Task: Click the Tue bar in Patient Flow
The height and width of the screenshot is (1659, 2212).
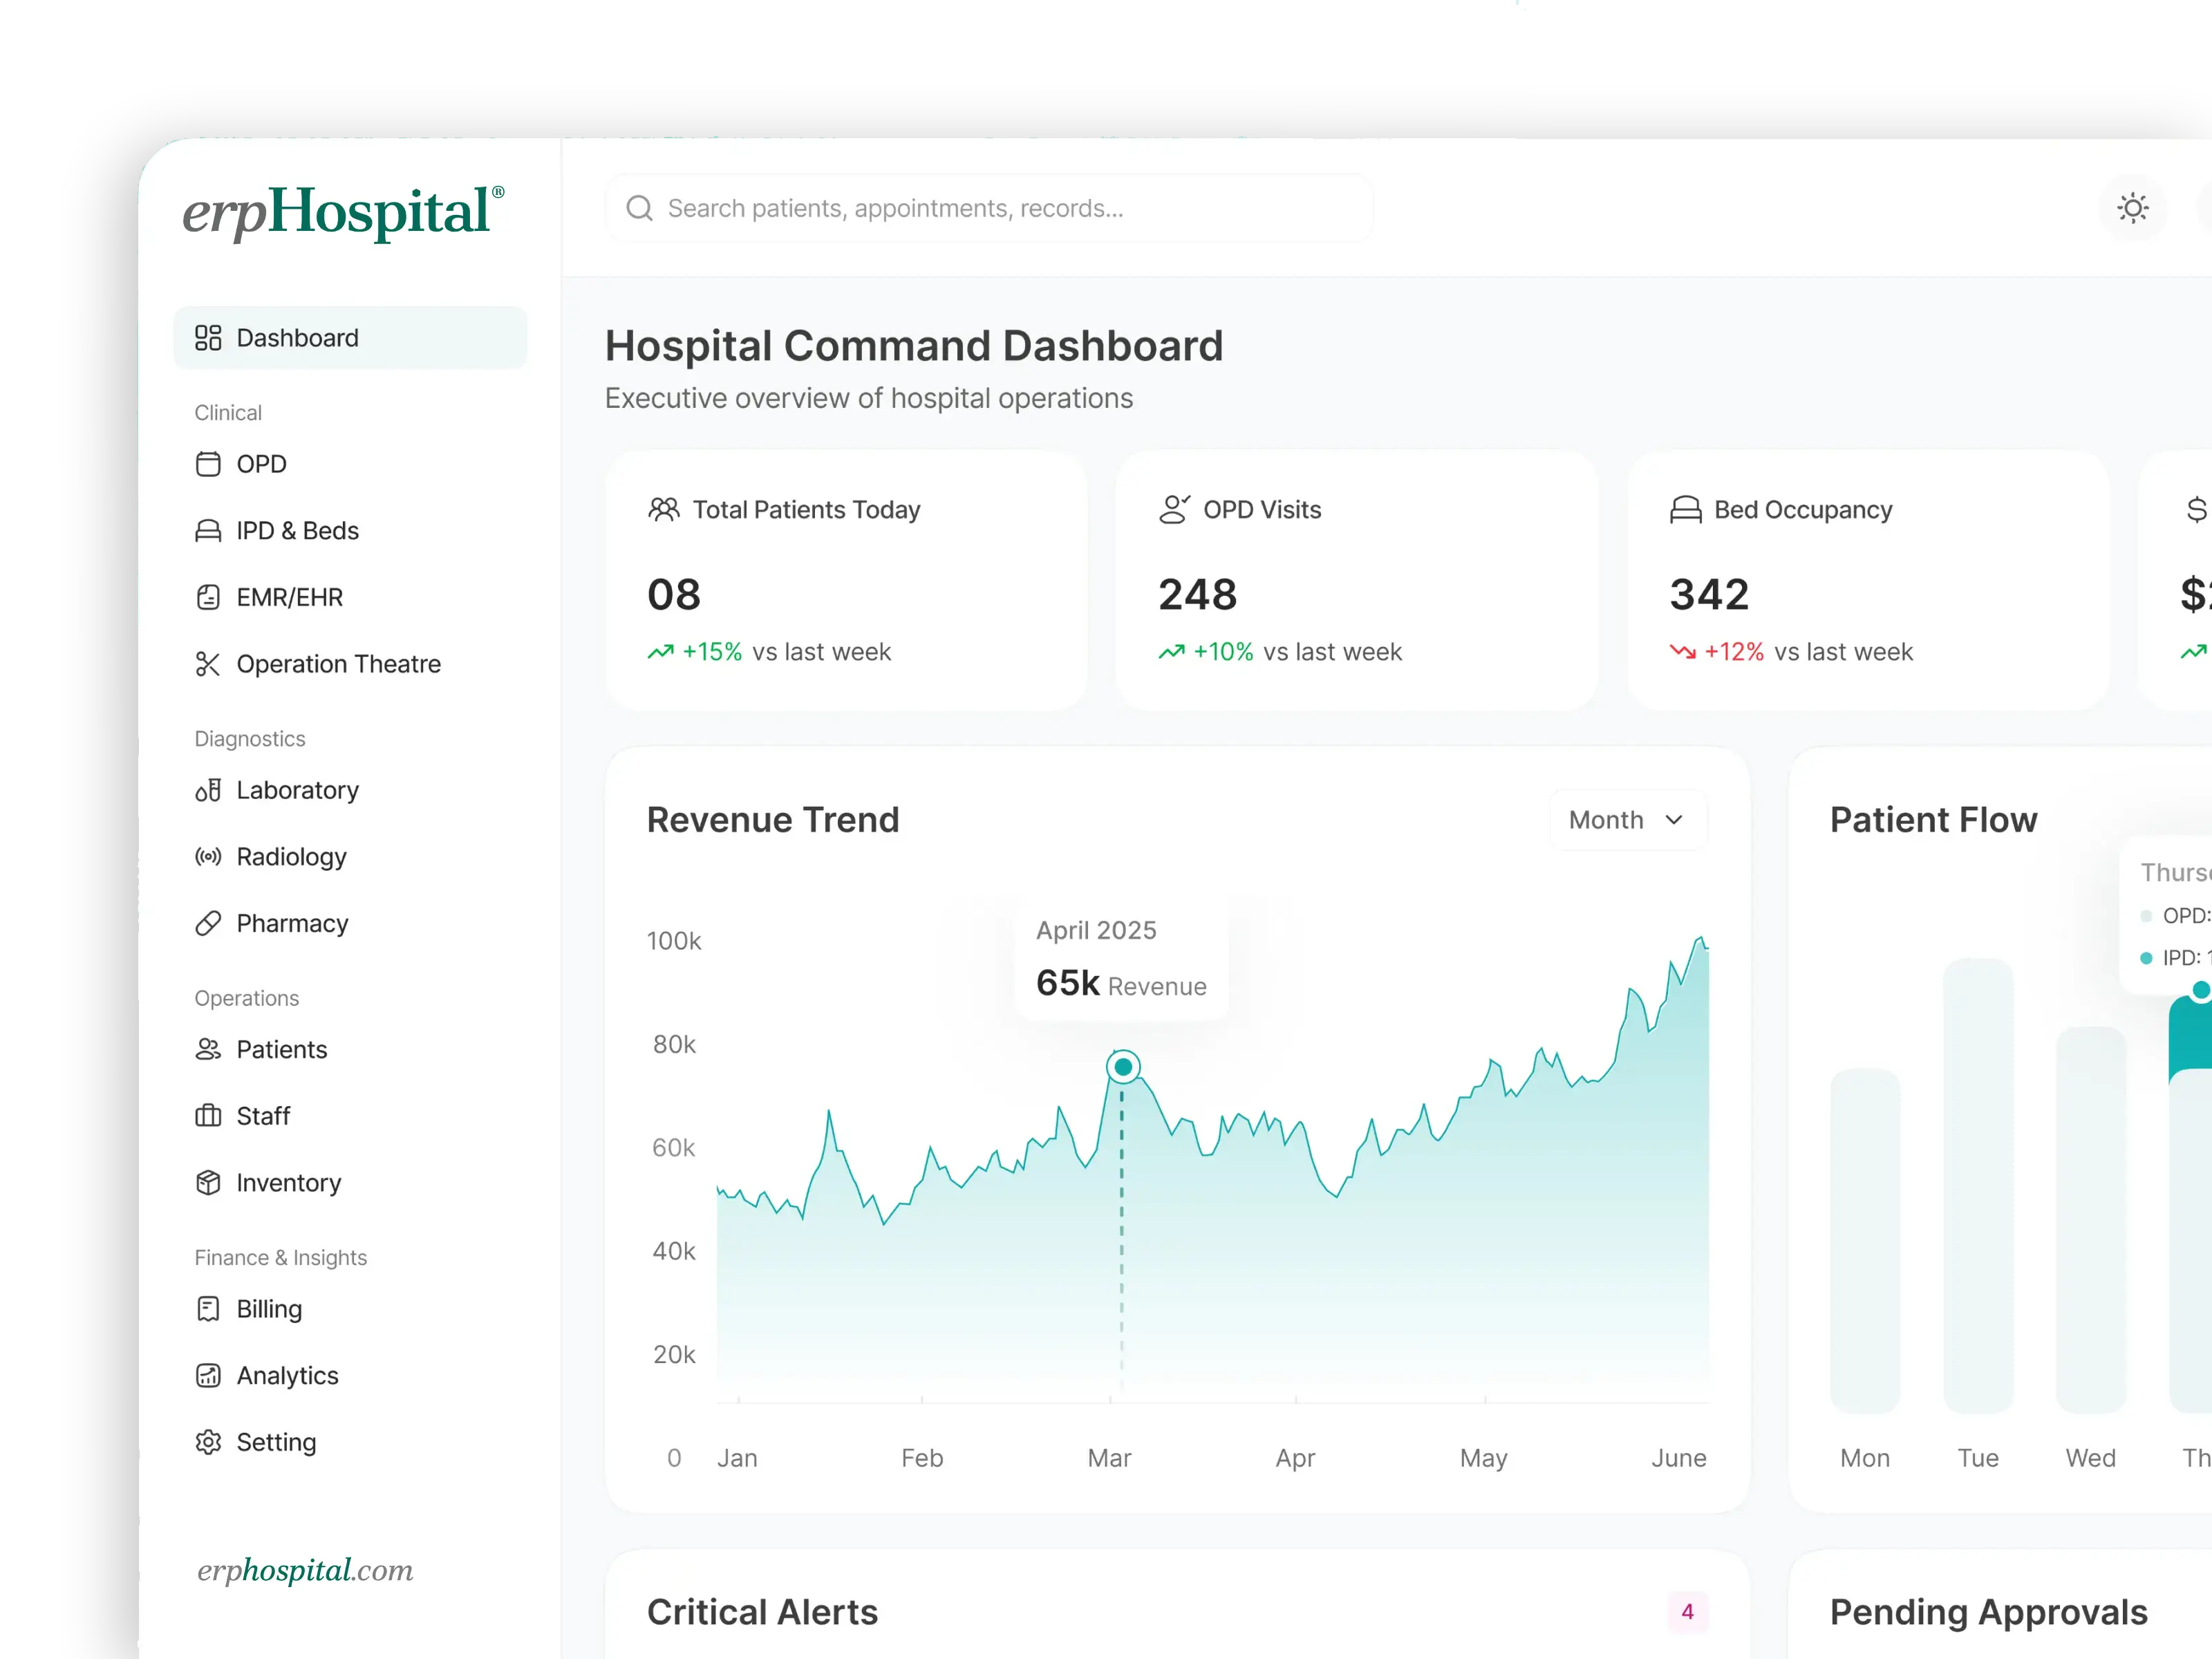Action: coord(1978,1186)
